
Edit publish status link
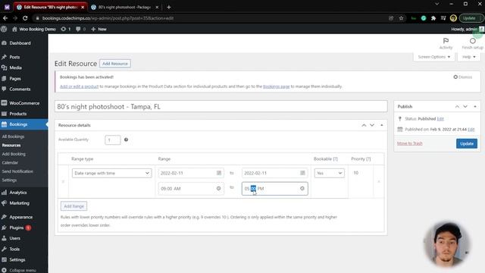pyautogui.click(x=440, y=119)
